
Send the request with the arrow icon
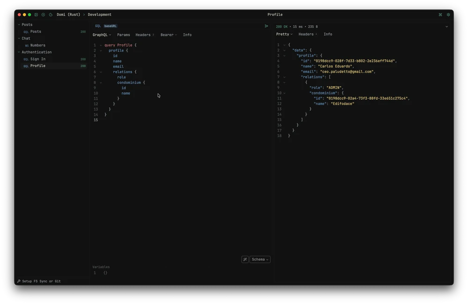pyautogui.click(x=266, y=26)
